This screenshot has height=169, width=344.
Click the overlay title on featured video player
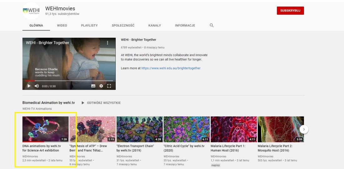click(x=48, y=43)
